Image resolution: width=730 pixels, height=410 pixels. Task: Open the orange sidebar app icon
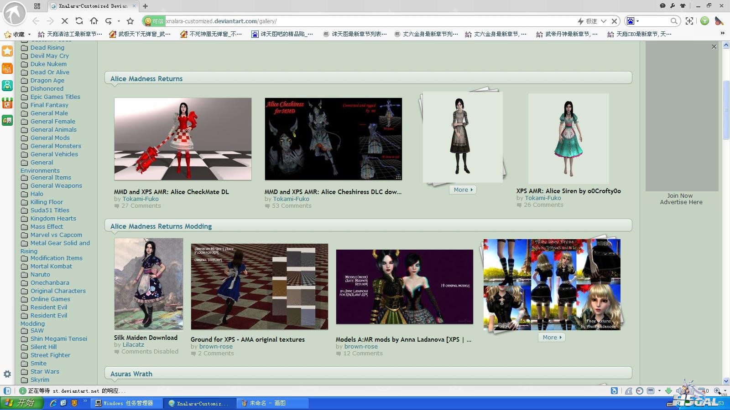[x=7, y=68]
